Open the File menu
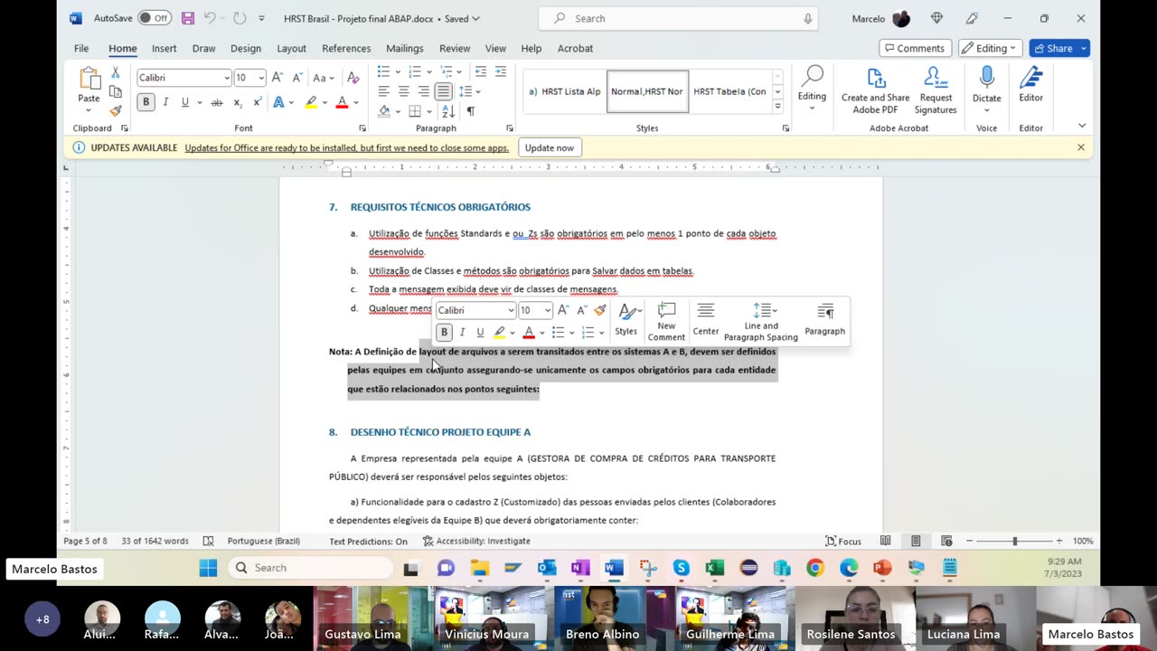The height and width of the screenshot is (651, 1157). tap(81, 48)
